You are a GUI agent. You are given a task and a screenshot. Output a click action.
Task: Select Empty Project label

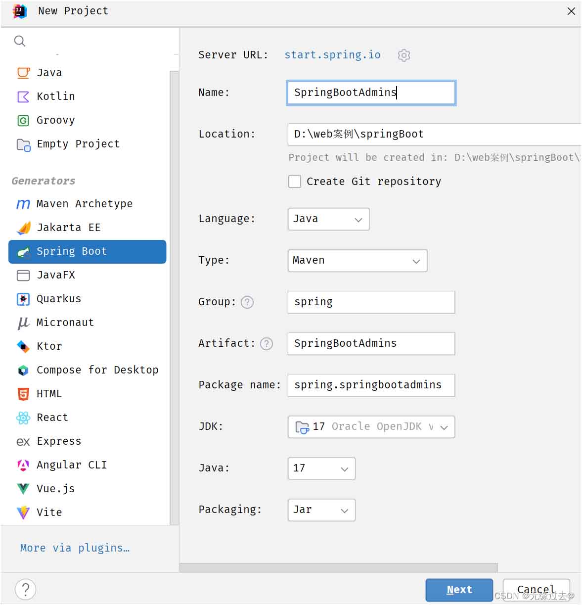(78, 144)
